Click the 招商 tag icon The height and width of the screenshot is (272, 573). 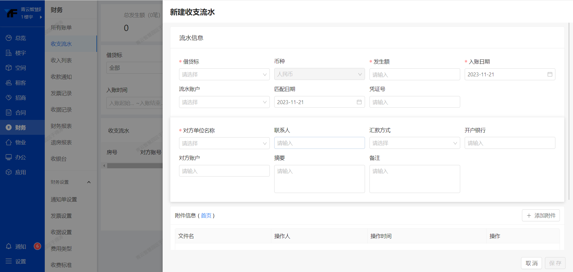click(x=9, y=98)
